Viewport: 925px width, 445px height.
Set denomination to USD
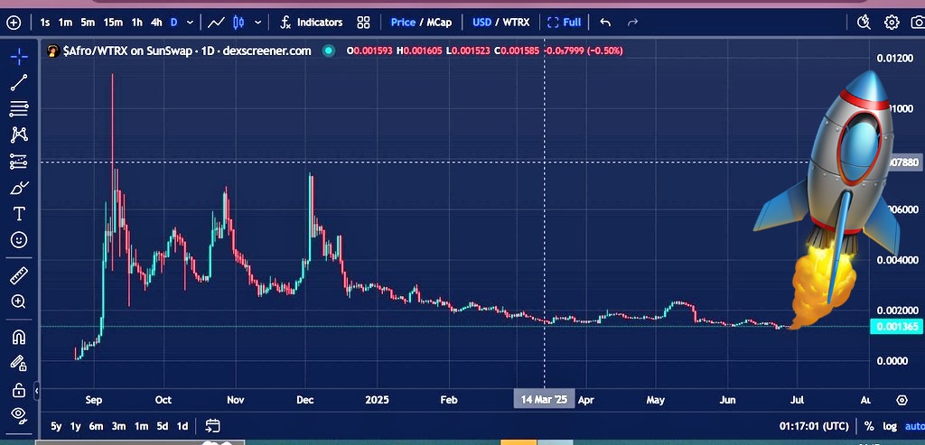482,23
